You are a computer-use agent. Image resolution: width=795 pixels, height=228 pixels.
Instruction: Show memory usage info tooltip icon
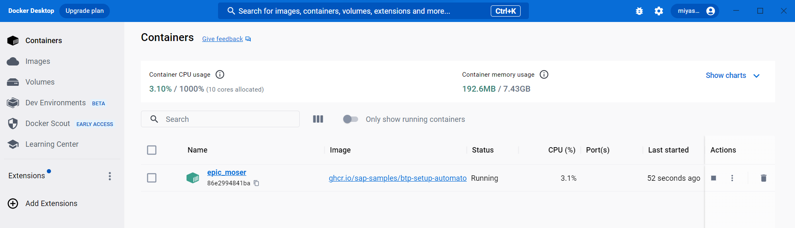click(x=544, y=75)
